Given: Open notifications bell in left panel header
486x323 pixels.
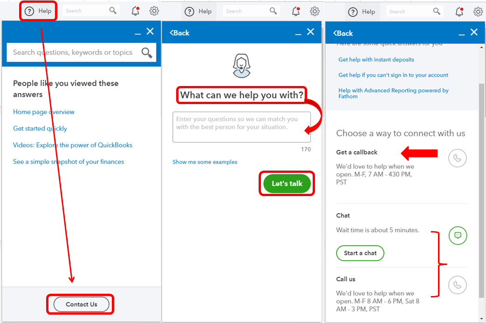Looking at the screenshot, I should coord(136,11).
